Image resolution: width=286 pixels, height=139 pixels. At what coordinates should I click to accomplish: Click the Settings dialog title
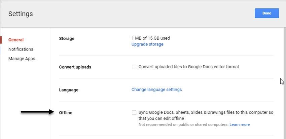coord(21,14)
